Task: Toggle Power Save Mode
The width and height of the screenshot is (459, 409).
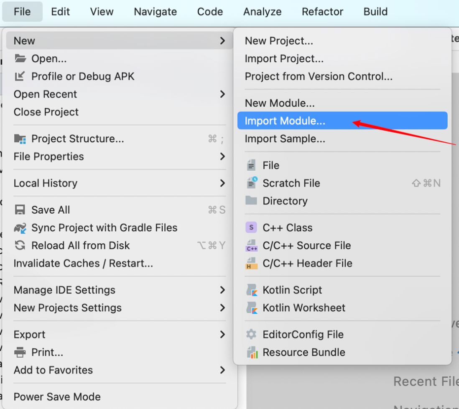Action: 57,397
